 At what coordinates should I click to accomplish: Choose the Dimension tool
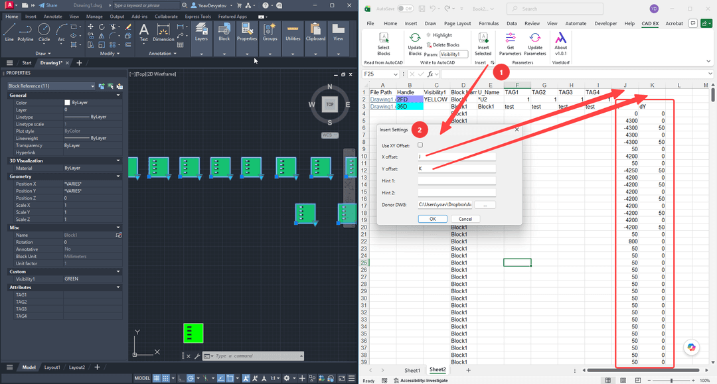(x=163, y=33)
